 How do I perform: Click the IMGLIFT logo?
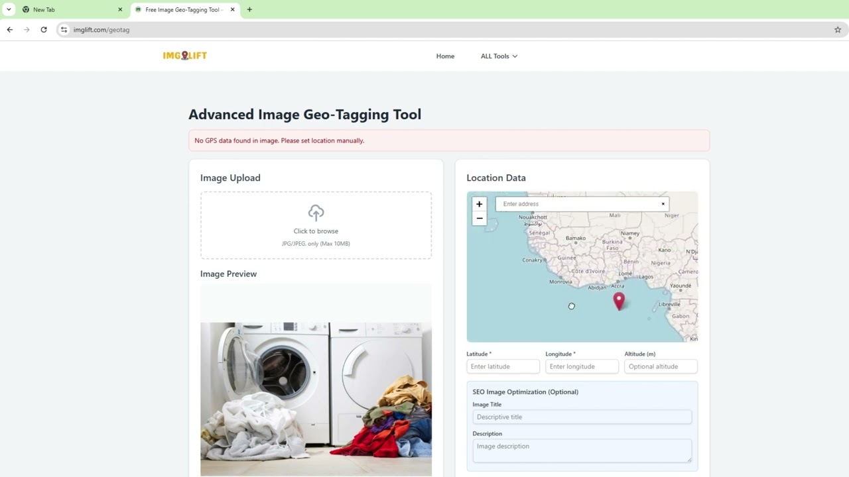185,56
